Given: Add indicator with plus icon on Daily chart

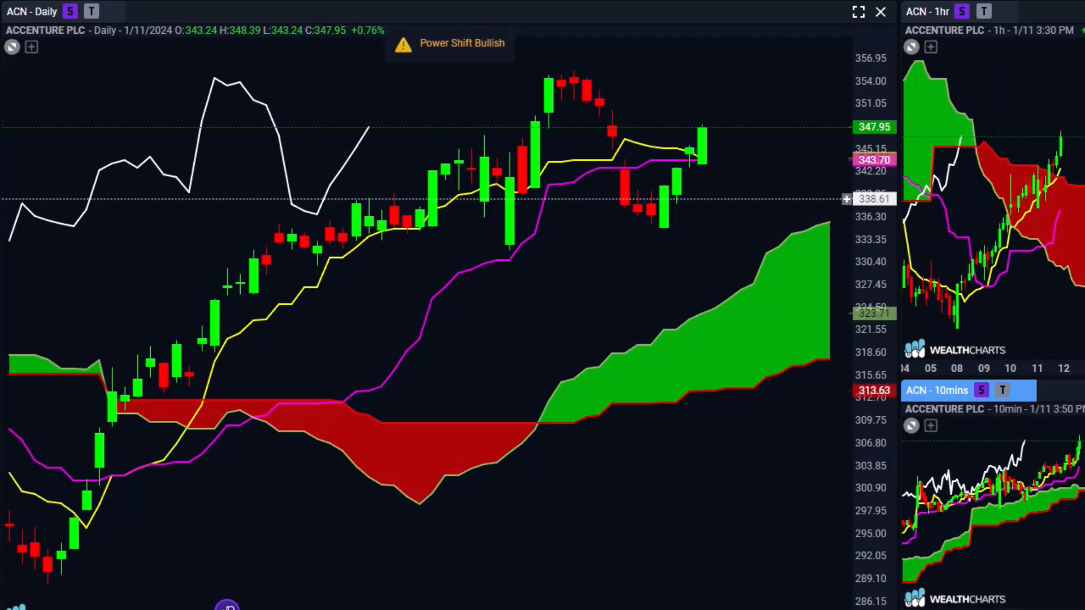Looking at the screenshot, I should tap(32, 47).
